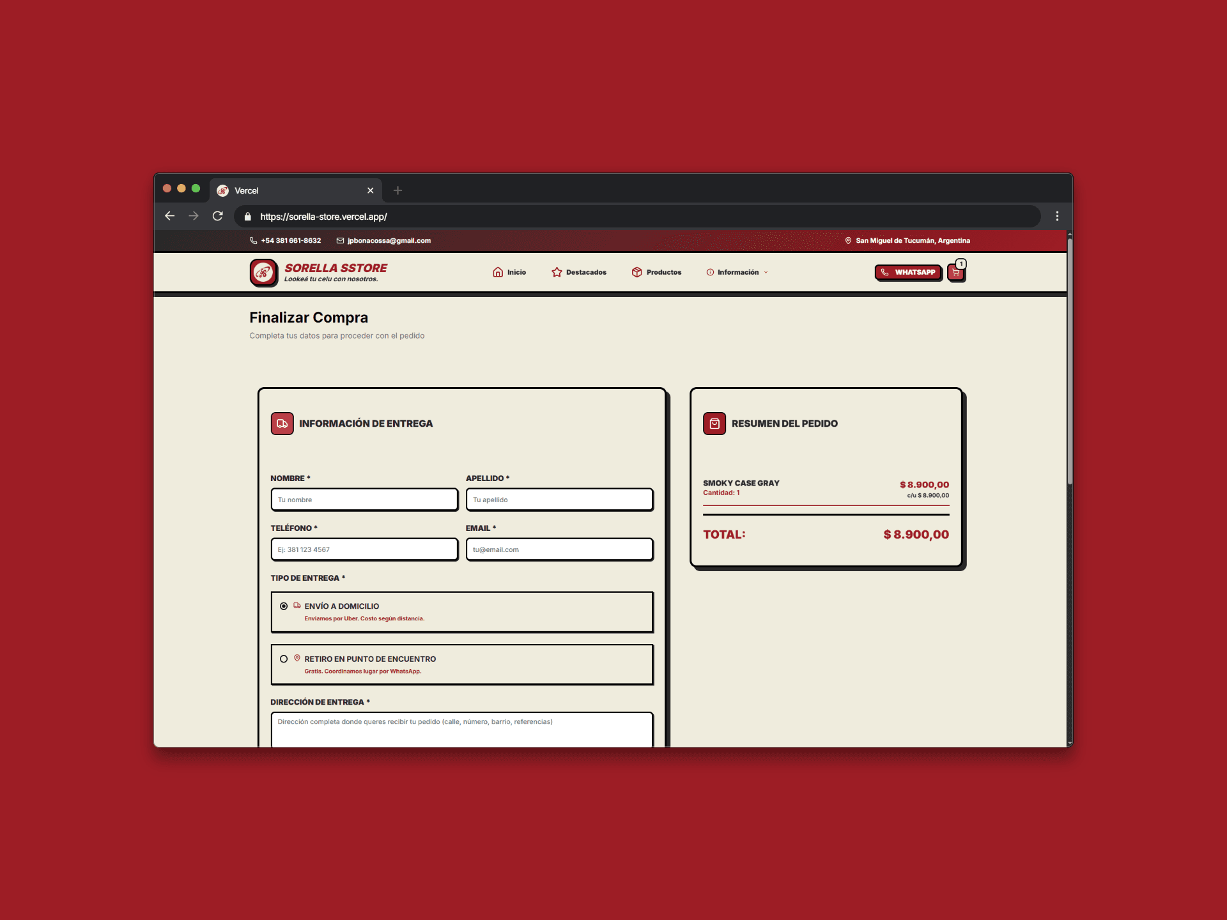Click the lock icon in address bar
Image resolution: width=1227 pixels, height=920 pixels.
(x=248, y=217)
